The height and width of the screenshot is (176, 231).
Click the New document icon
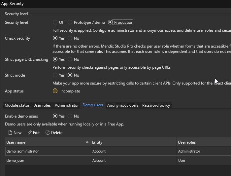[x=10, y=132]
